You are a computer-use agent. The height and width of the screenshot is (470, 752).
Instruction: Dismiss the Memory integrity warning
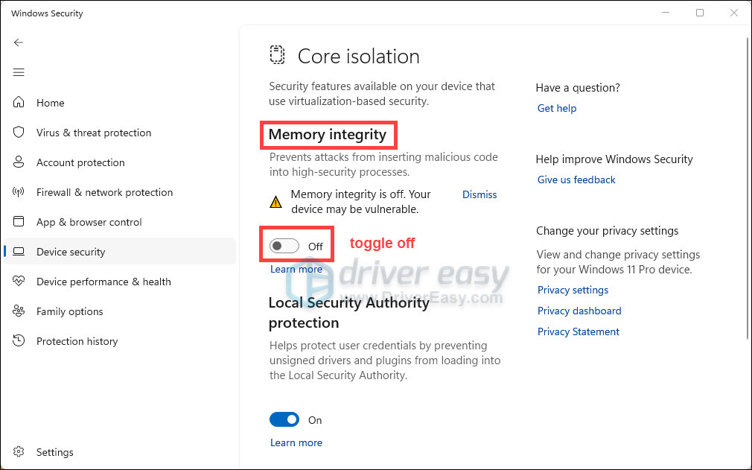click(x=479, y=194)
